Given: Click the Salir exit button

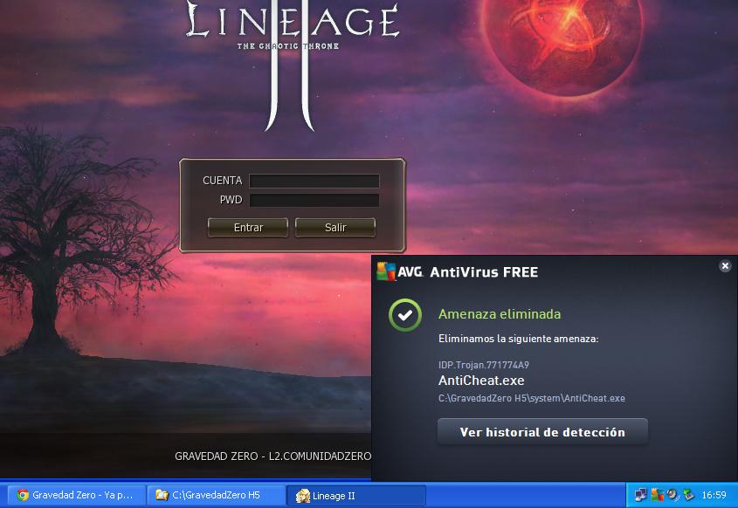Looking at the screenshot, I should click(x=335, y=228).
